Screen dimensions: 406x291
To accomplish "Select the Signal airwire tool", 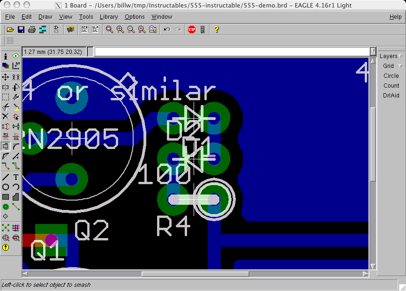I will [x=16, y=207].
